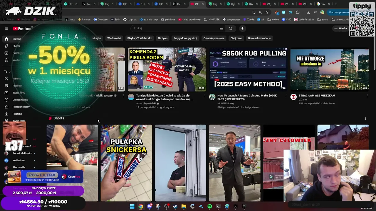Viewport: 376px width, 211px height.
Task: Open KOMAREK bookmarks folder
Action: [212, 20]
